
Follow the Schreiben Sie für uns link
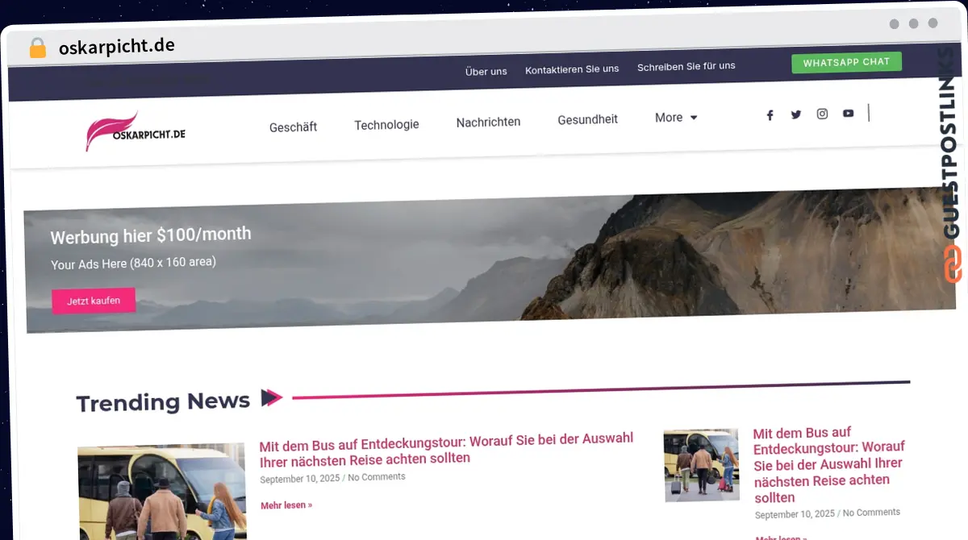(686, 66)
